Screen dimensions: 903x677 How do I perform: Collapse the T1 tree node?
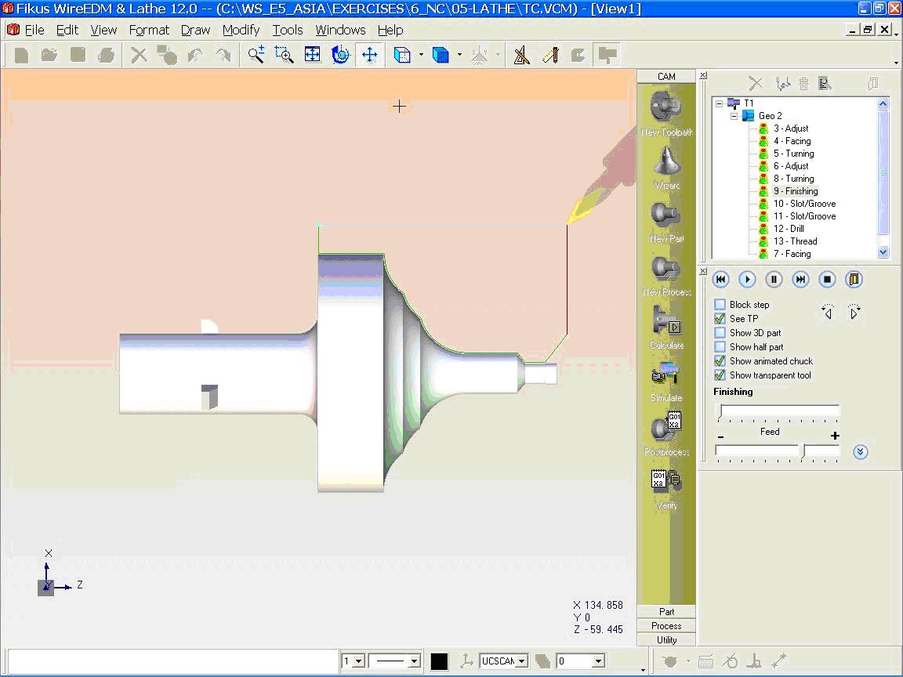click(720, 103)
